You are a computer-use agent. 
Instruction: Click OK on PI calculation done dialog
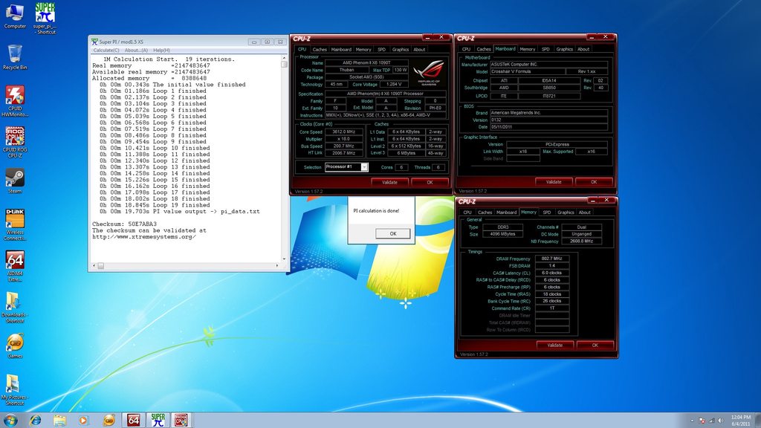click(x=392, y=233)
